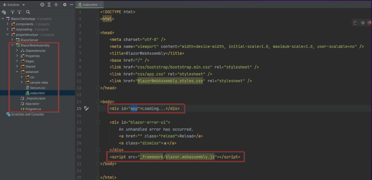Viewport: 372px width, 180px height.
Task: Click the downward arrow navigation icon
Action: click(x=19, y=12)
